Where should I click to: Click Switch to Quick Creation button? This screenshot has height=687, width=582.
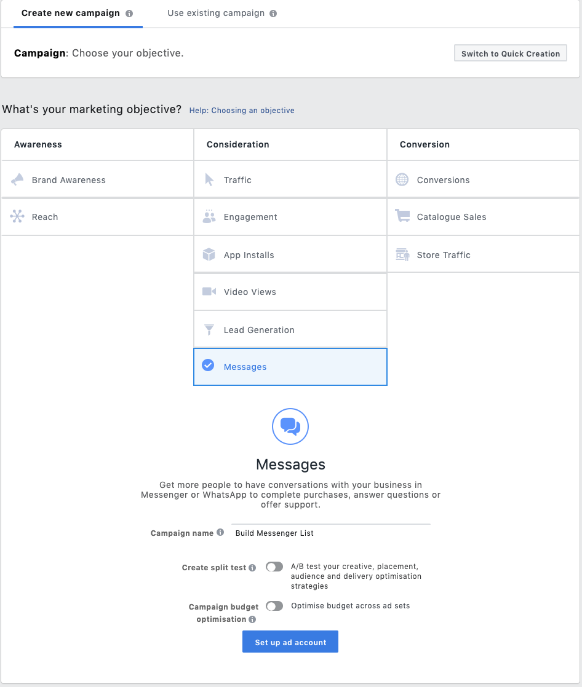click(511, 53)
